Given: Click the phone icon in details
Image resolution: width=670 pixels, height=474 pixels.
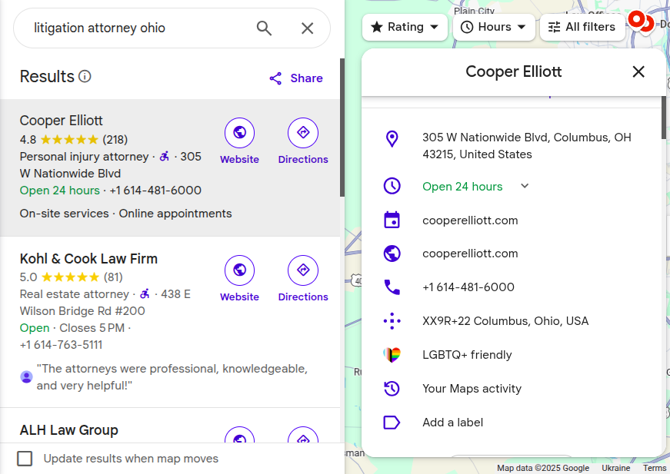Looking at the screenshot, I should 392,287.
